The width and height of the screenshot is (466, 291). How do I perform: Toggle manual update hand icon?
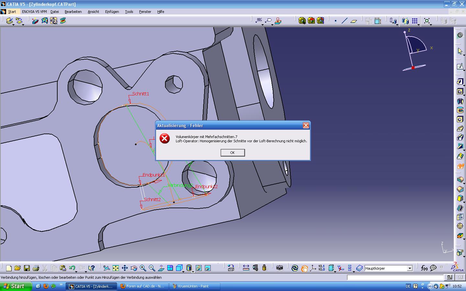coord(304,268)
